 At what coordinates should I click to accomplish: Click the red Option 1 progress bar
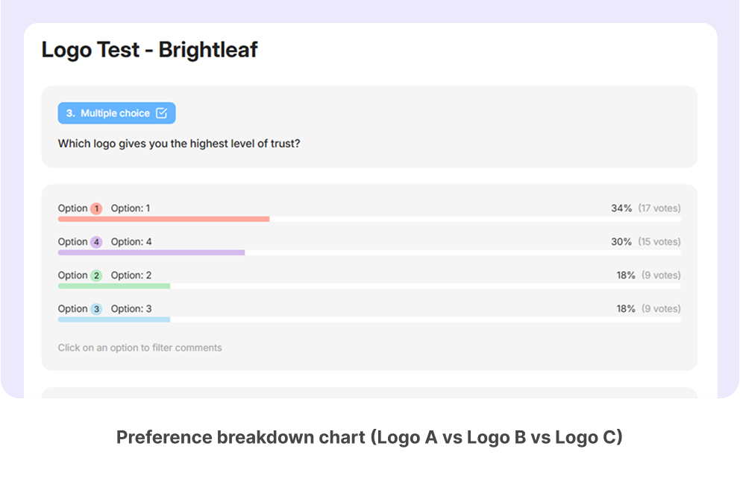[164, 219]
